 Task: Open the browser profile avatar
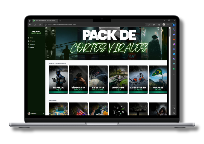pyautogui.click(x=164, y=25)
